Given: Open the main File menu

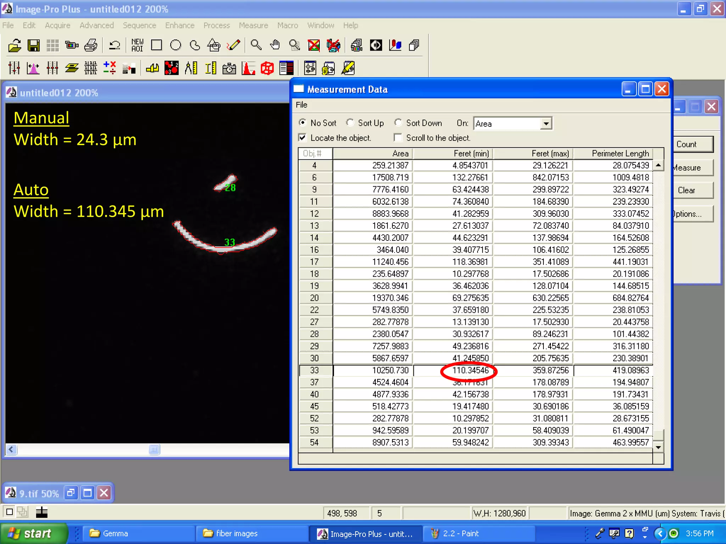Looking at the screenshot, I should click(x=8, y=25).
